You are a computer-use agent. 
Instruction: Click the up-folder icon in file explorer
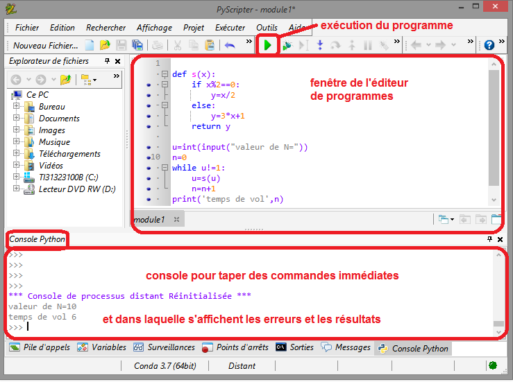tap(65, 79)
